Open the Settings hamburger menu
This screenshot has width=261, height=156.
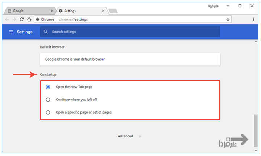coord(11,32)
